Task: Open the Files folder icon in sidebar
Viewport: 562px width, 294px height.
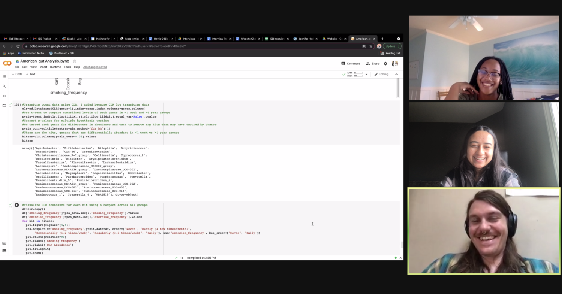Action: click(x=4, y=106)
